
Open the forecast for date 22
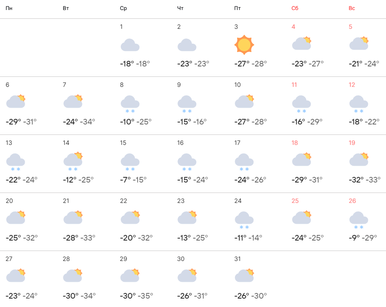point(124,201)
